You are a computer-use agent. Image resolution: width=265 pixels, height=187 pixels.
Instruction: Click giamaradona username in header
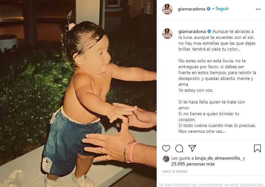point(191,9)
